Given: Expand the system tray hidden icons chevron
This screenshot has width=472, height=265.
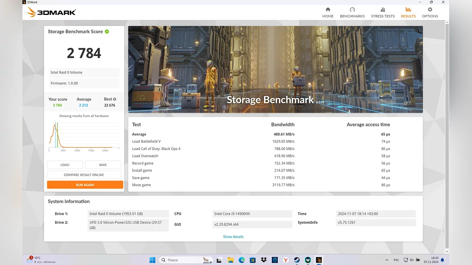Looking at the screenshot, I should [387, 260].
